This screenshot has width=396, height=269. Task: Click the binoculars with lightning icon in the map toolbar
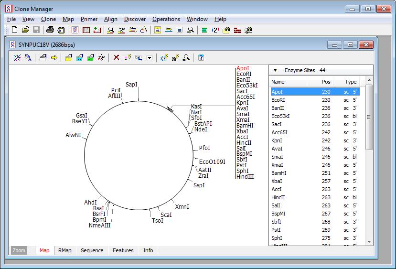click(175, 58)
